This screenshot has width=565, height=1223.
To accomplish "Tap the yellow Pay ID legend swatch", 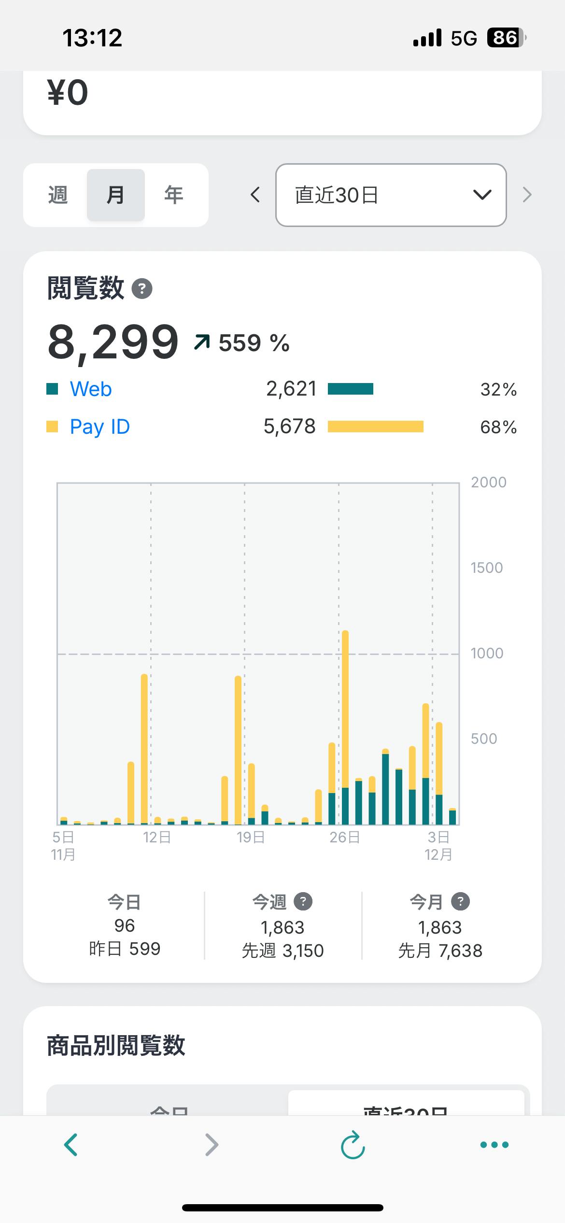I will click(x=52, y=427).
